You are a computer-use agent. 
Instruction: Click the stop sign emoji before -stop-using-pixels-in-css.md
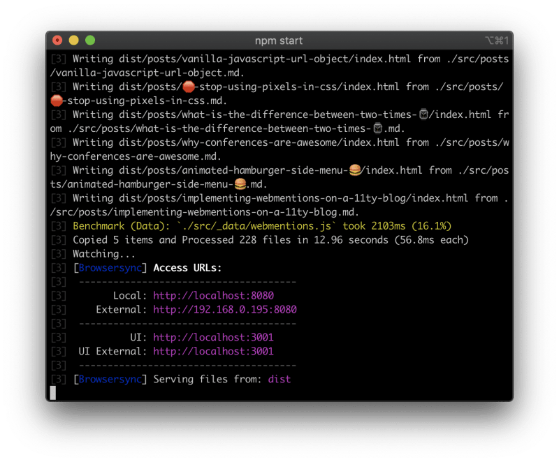[57, 100]
